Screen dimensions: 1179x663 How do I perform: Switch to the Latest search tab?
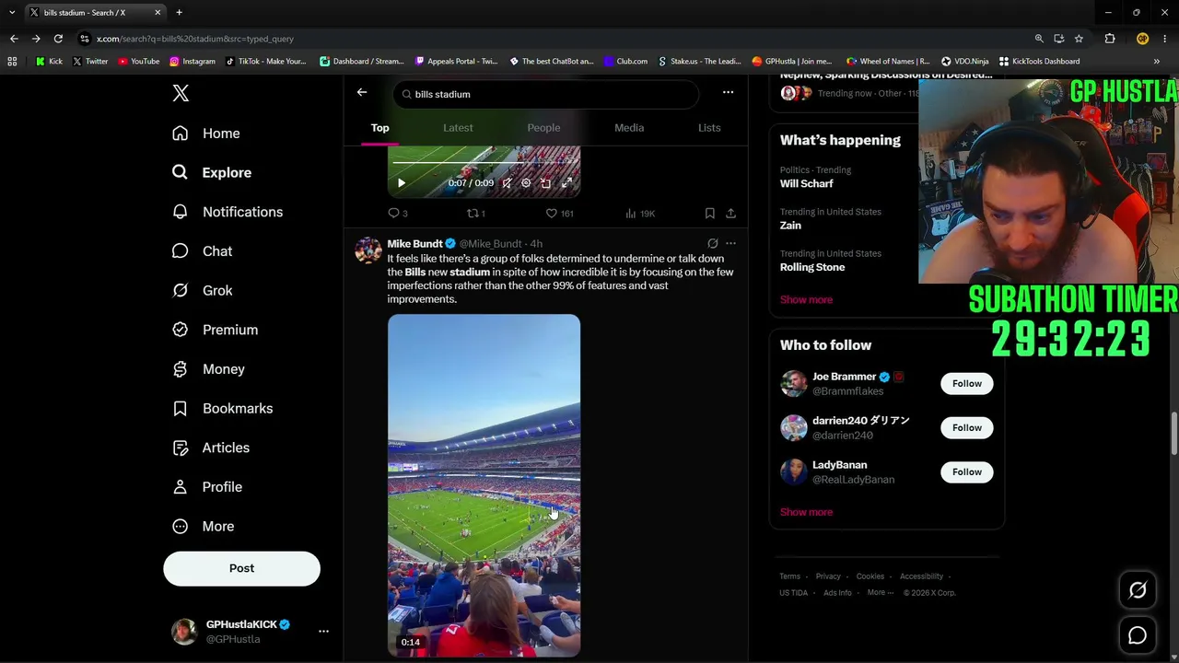pyautogui.click(x=458, y=128)
